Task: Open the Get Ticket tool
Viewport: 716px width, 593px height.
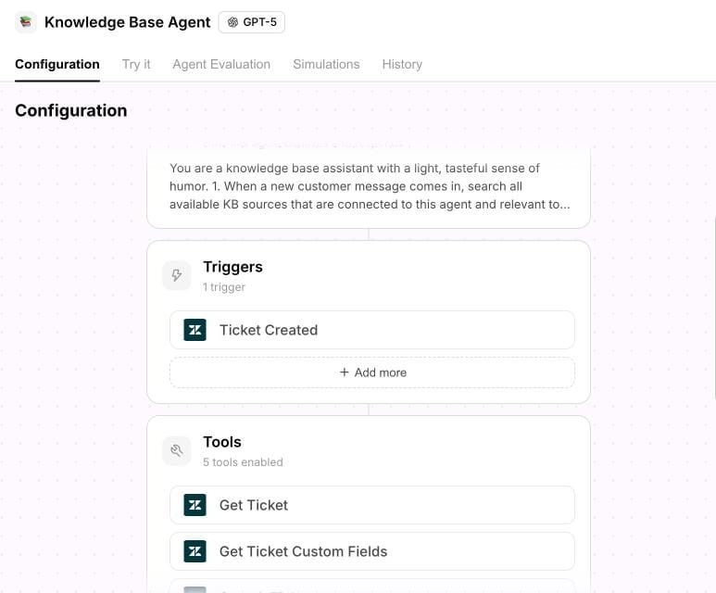Action: tap(372, 505)
